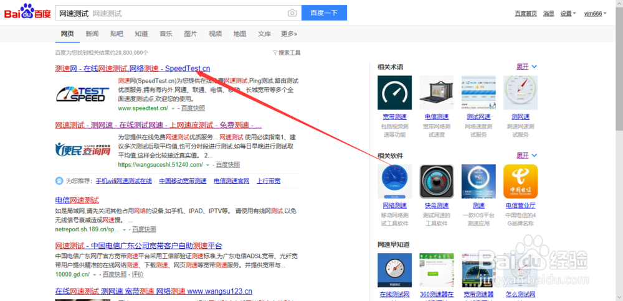Open the search tools filter icon
The height and width of the screenshot is (301, 623).
pyautogui.click(x=275, y=53)
